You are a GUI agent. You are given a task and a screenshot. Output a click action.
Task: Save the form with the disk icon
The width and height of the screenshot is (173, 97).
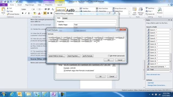pyautogui.click(x=5, y=2)
